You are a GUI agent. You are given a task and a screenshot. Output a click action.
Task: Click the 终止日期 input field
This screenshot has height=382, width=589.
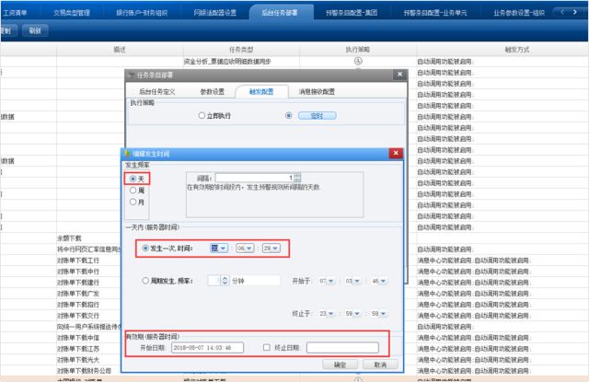342,347
